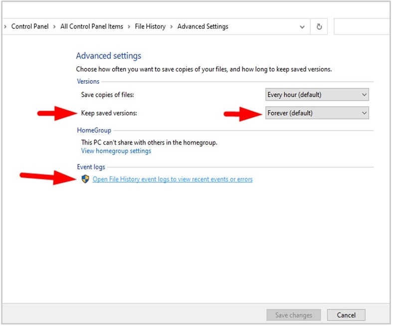
Task: Click the Cancel button
Action: point(346,315)
